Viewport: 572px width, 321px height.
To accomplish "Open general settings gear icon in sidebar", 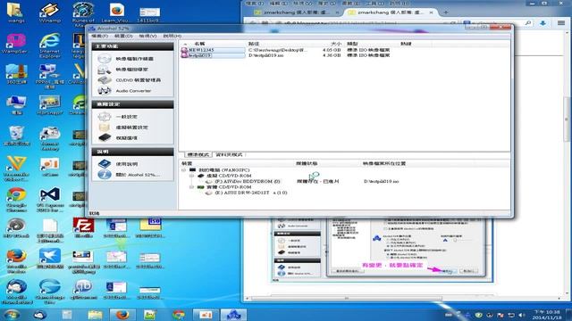I will click(104, 117).
